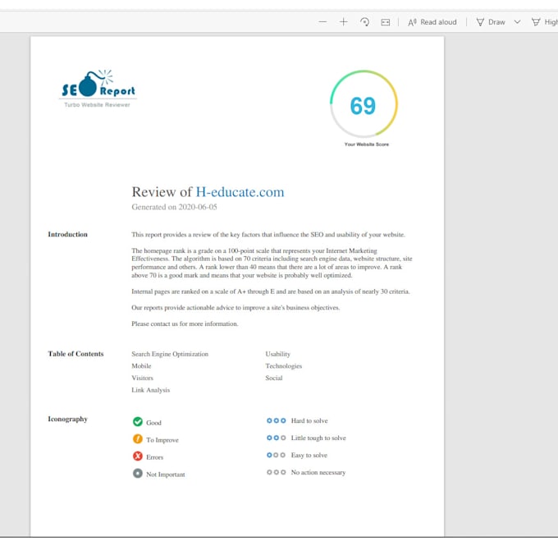Viewport: 558px width, 546px height.
Task: Go to Technologies section in contents
Action: pyautogui.click(x=283, y=366)
